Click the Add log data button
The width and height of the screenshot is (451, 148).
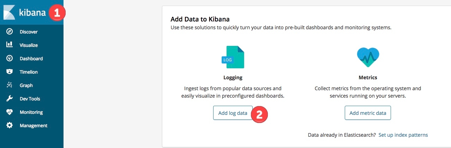click(x=233, y=113)
